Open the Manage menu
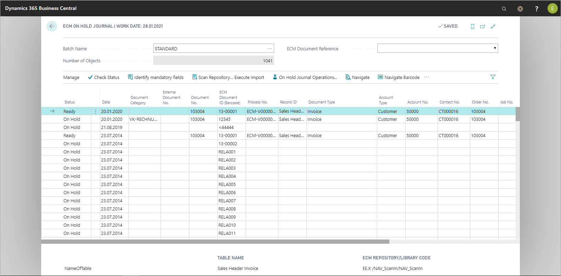 click(x=71, y=77)
